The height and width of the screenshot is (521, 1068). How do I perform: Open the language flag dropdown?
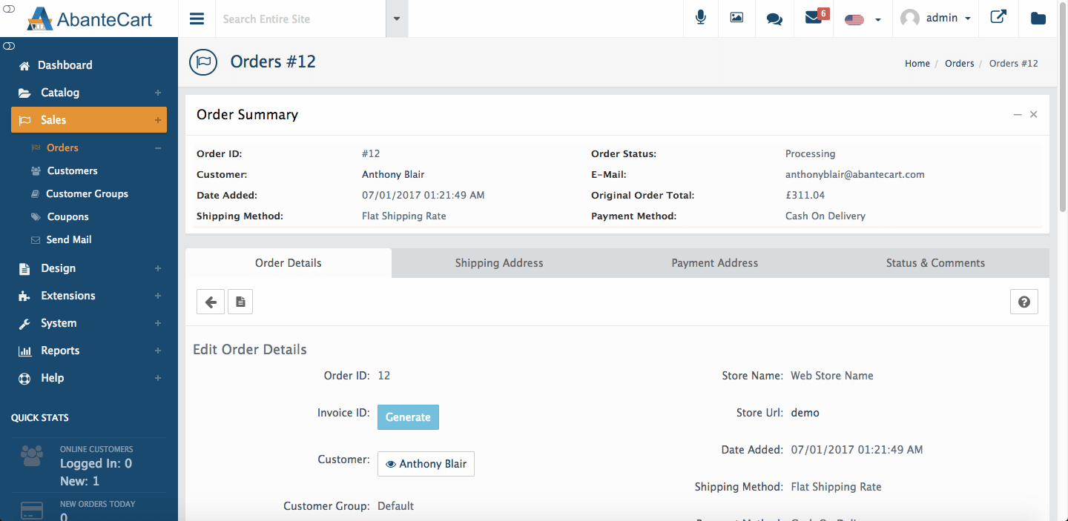click(861, 19)
